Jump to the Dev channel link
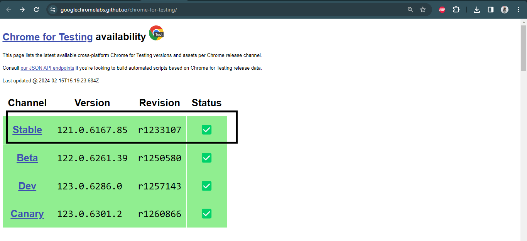This screenshot has height=241, width=527. point(27,186)
